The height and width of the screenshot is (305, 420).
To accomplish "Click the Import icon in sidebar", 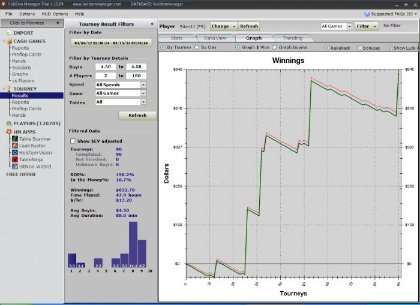I will tap(8, 33).
